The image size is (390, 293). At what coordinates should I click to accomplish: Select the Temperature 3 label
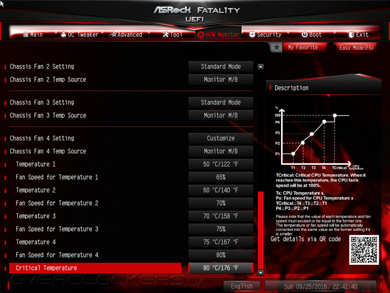click(36, 216)
